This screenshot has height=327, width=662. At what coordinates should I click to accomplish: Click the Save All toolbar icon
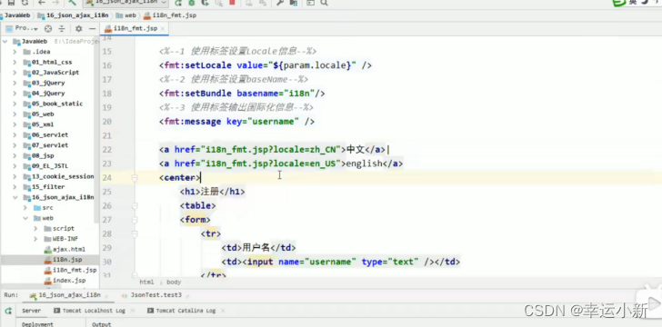tap(12, 3)
